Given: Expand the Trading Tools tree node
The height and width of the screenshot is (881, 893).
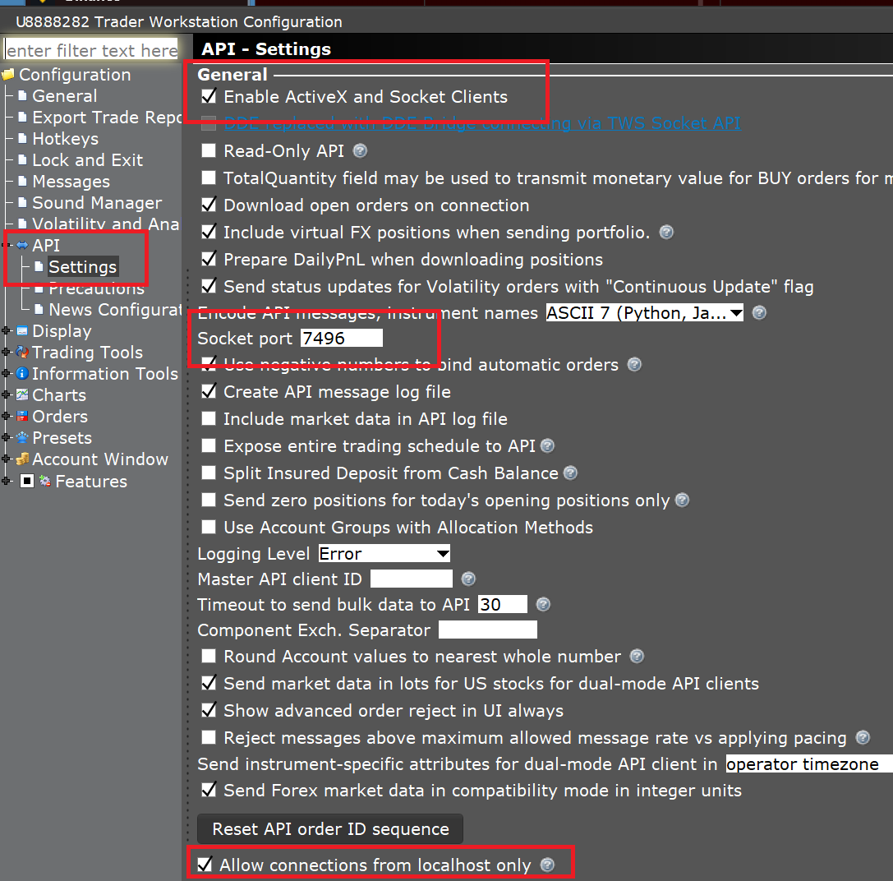Looking at the screenshot, I should point(7,353).
